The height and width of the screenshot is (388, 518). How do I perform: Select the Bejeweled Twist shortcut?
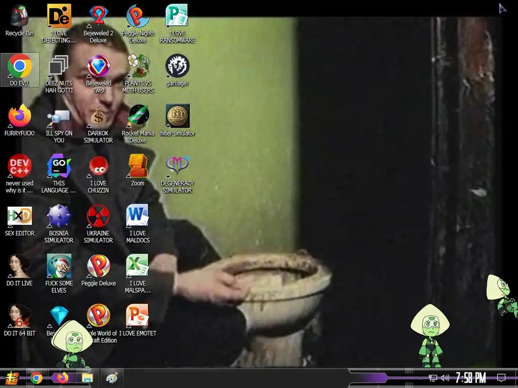tap(98, 74)
